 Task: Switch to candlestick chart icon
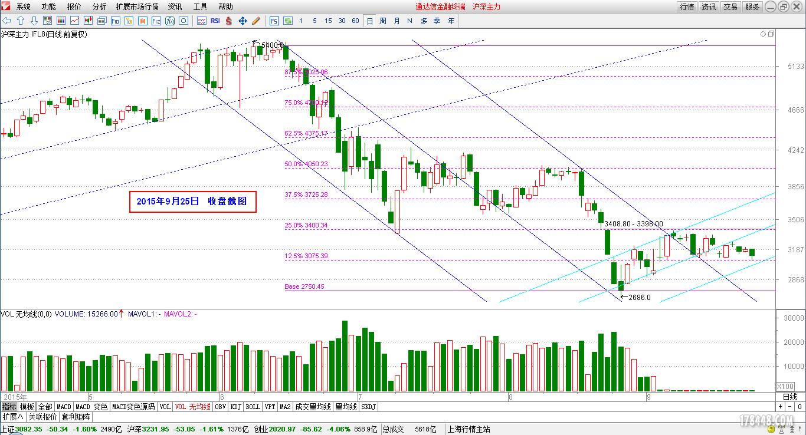coord(88,21)
